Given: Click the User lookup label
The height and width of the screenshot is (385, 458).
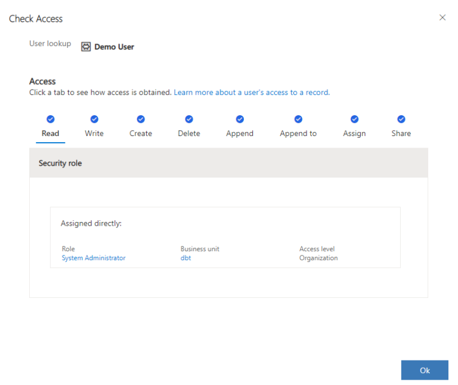Looking at the screenshot, I should (50, 44).
